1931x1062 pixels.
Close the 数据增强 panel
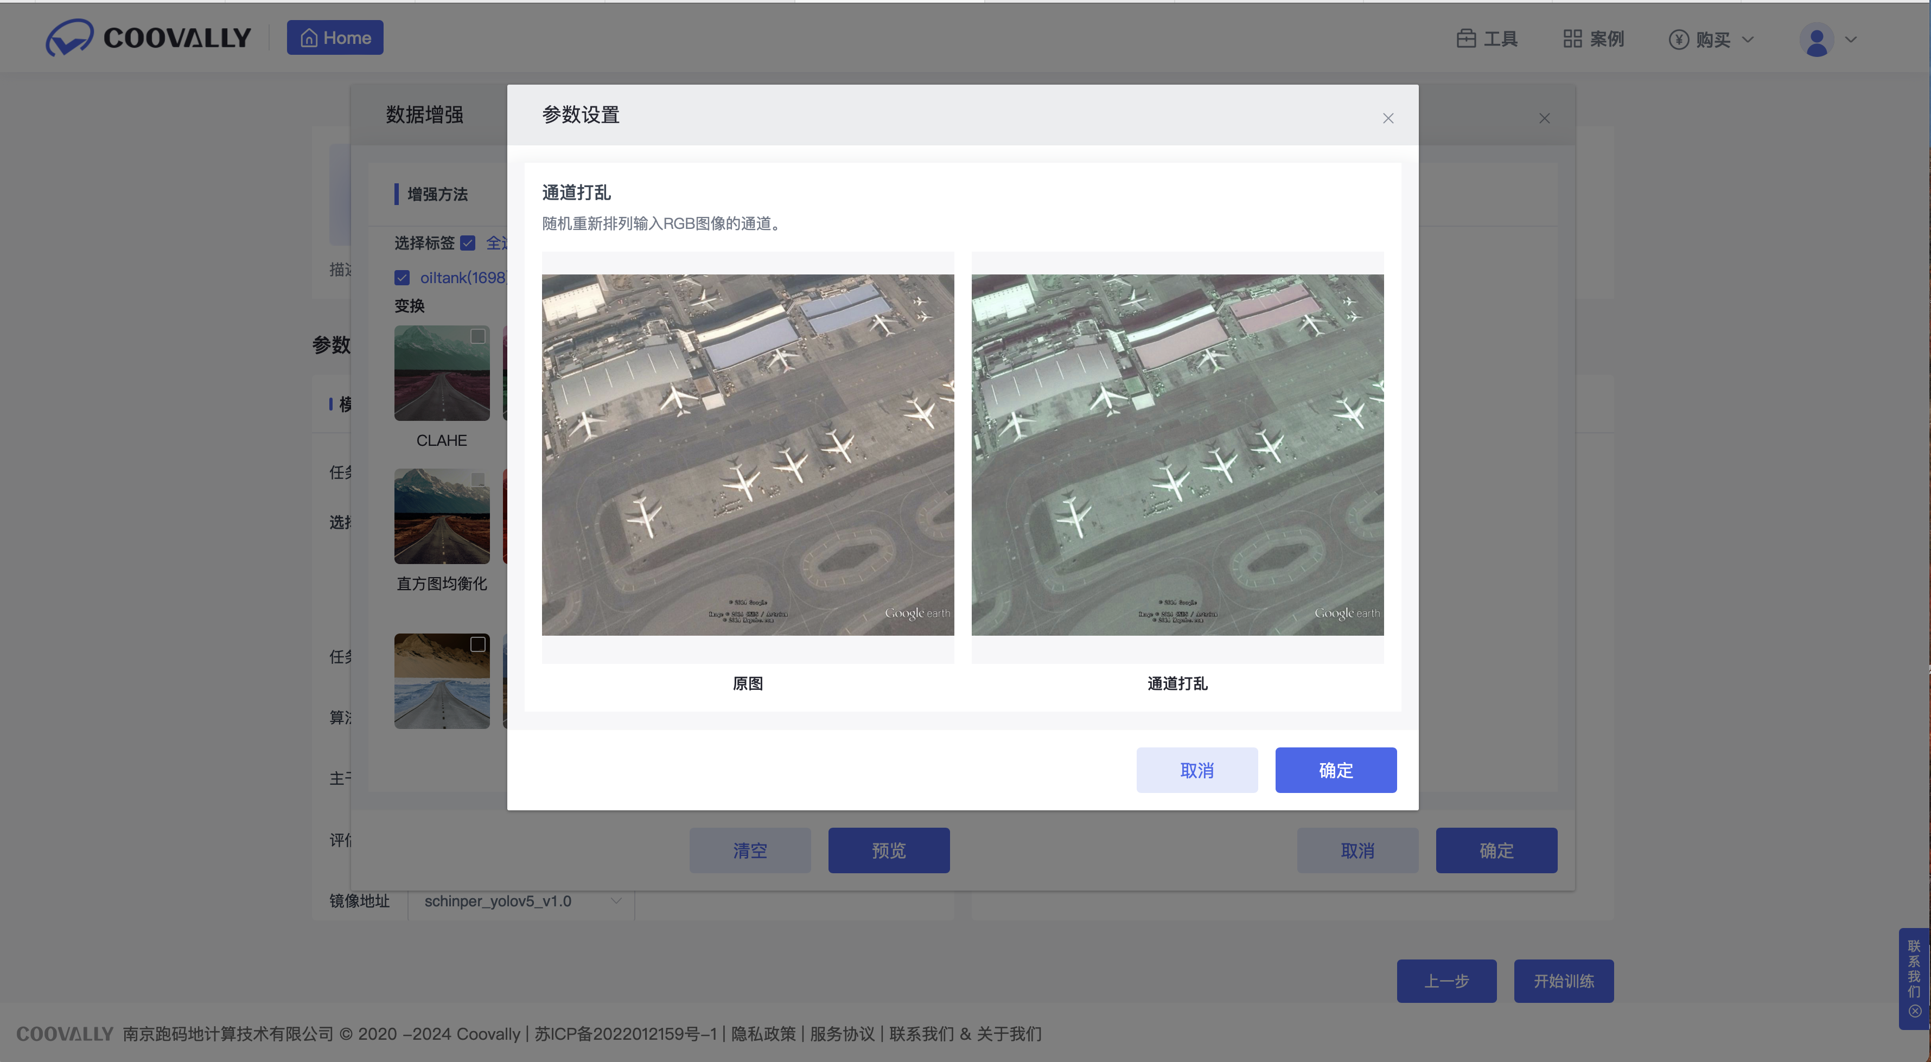[1544, 118]
